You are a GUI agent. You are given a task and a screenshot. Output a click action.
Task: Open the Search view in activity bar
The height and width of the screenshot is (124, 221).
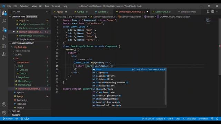[x=4, y=21]
